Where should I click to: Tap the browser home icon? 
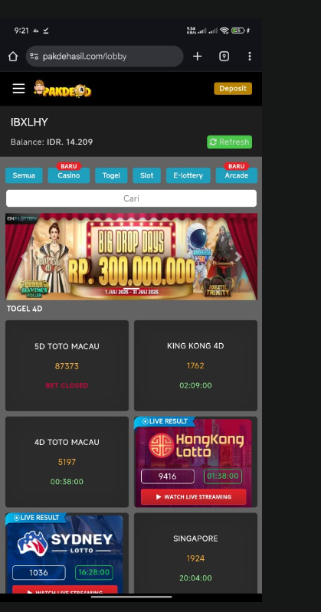pyautogui.click(x=13, y=57)
